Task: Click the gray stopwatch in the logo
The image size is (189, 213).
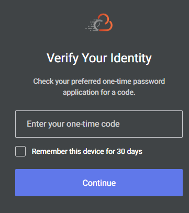Action: pyautogui.click(x=97, y=25)
